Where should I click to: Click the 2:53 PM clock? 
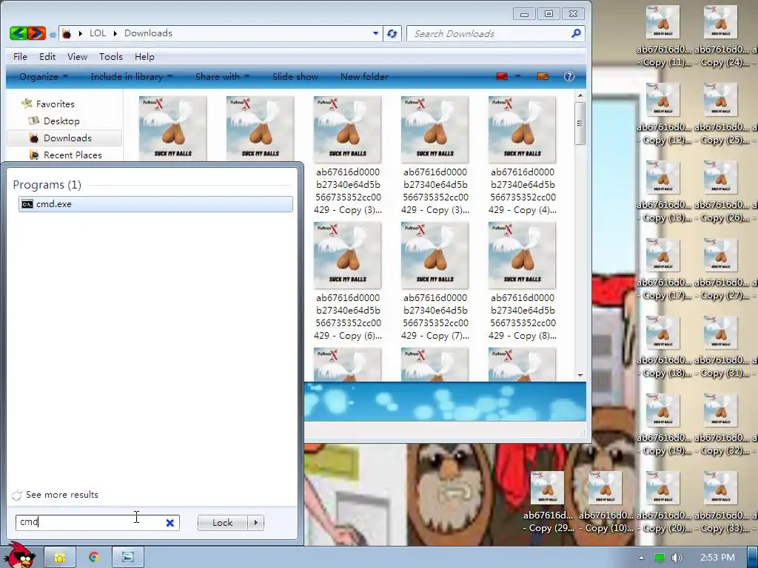click(717, 558)
